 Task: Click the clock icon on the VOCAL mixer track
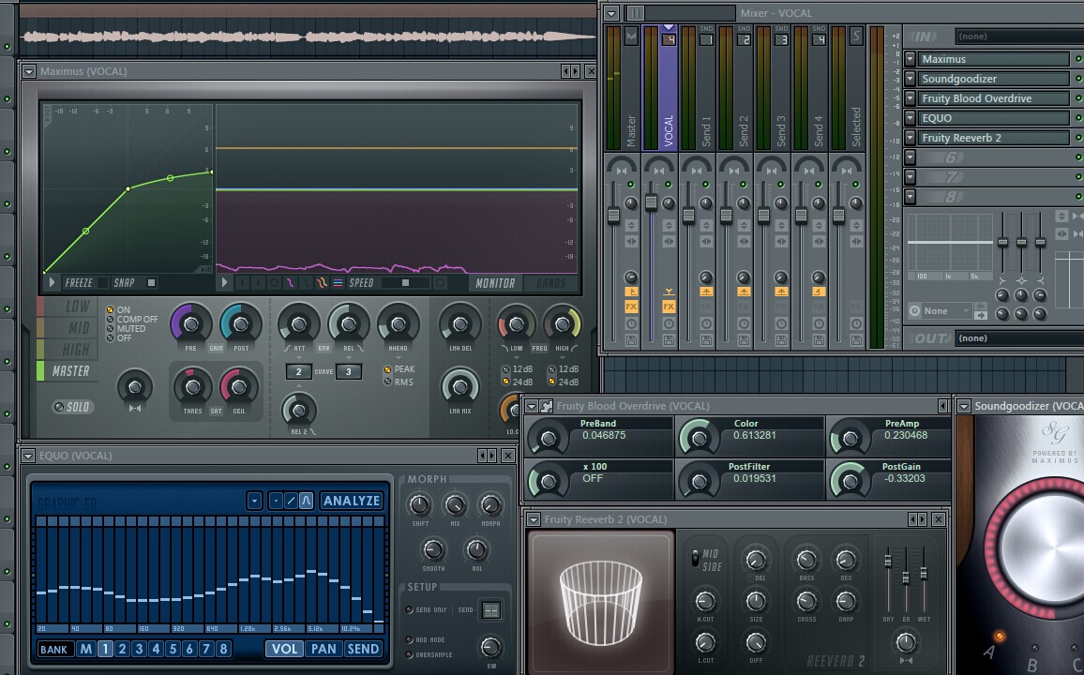coord(669,323)
